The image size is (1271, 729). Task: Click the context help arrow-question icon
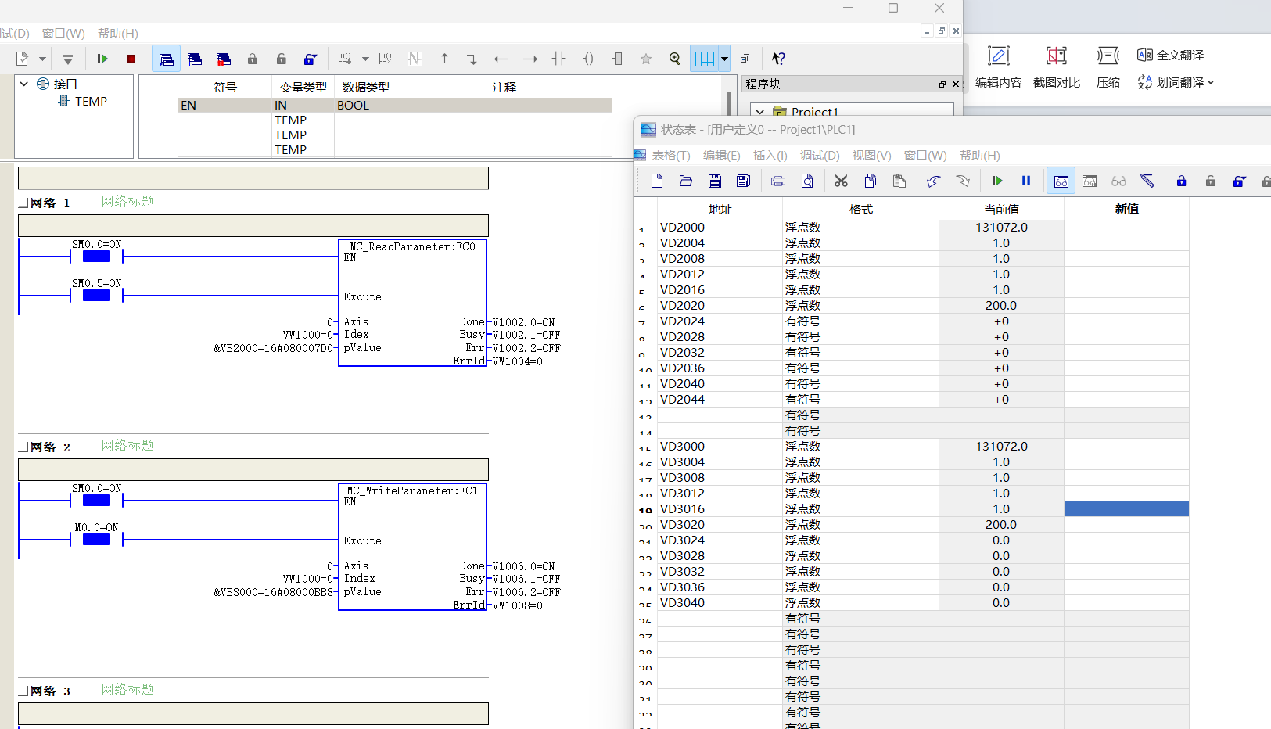tap(778, 59)
